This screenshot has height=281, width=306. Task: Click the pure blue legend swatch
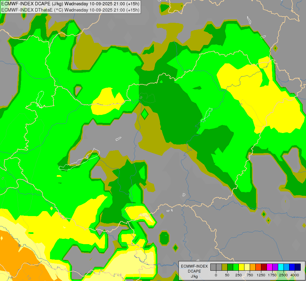292,267
